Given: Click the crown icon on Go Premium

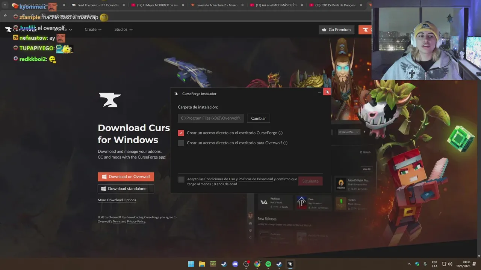Looking at the screenshot, I should point(324,30).
